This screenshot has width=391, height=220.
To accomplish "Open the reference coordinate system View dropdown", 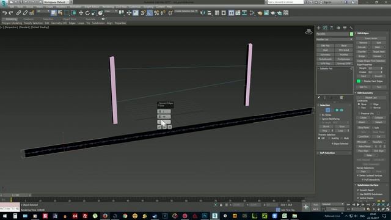I will (111, 12).
